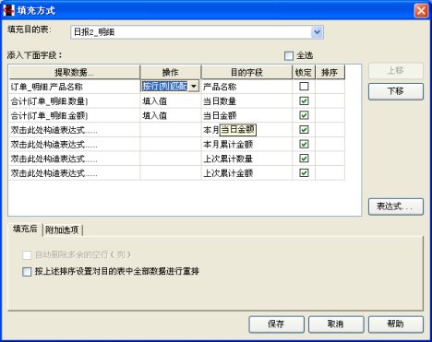
Task: Uncheck 锁定 for 当日数量 row
Action: coord(304,100)
